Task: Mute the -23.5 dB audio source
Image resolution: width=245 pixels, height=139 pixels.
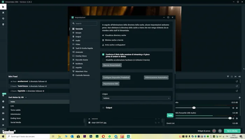Action: [233, 108]
